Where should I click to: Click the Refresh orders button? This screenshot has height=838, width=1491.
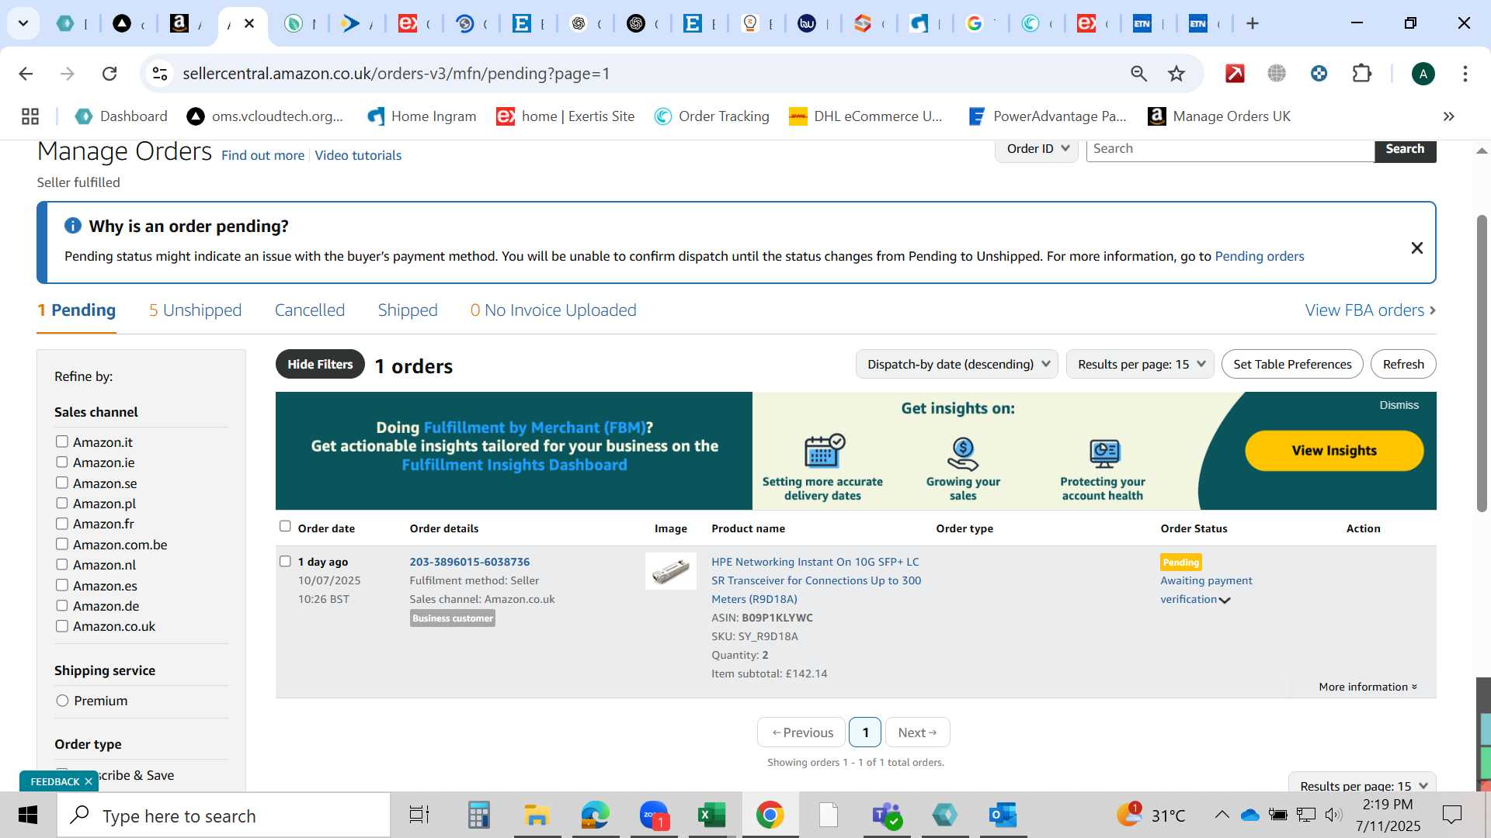tap(1403, 364)
